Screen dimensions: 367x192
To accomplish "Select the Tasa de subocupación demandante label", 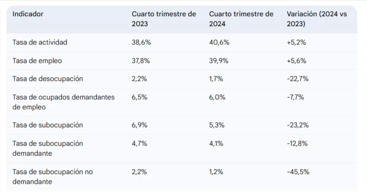I will (x=48, y=148).
